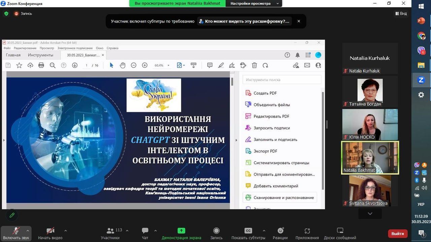
Task: Expand subtitles options arrow beside CC
Action: (264, 231)
